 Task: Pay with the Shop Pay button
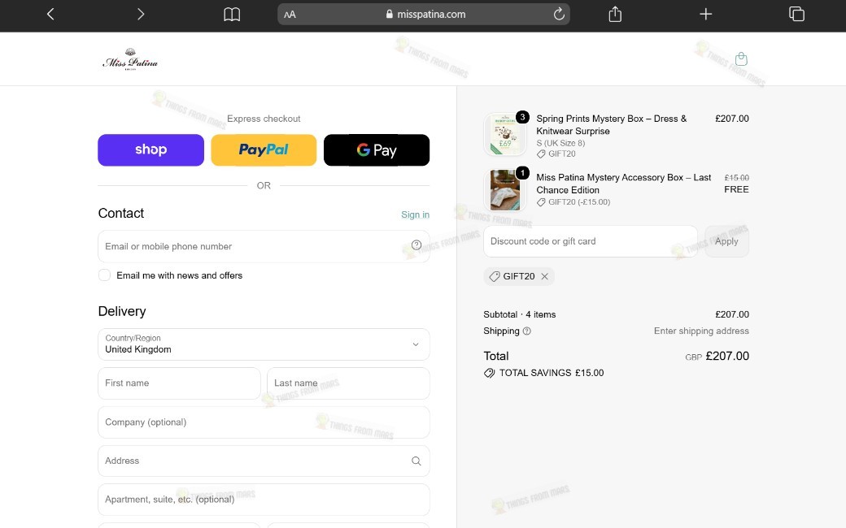tap(151, 149)
